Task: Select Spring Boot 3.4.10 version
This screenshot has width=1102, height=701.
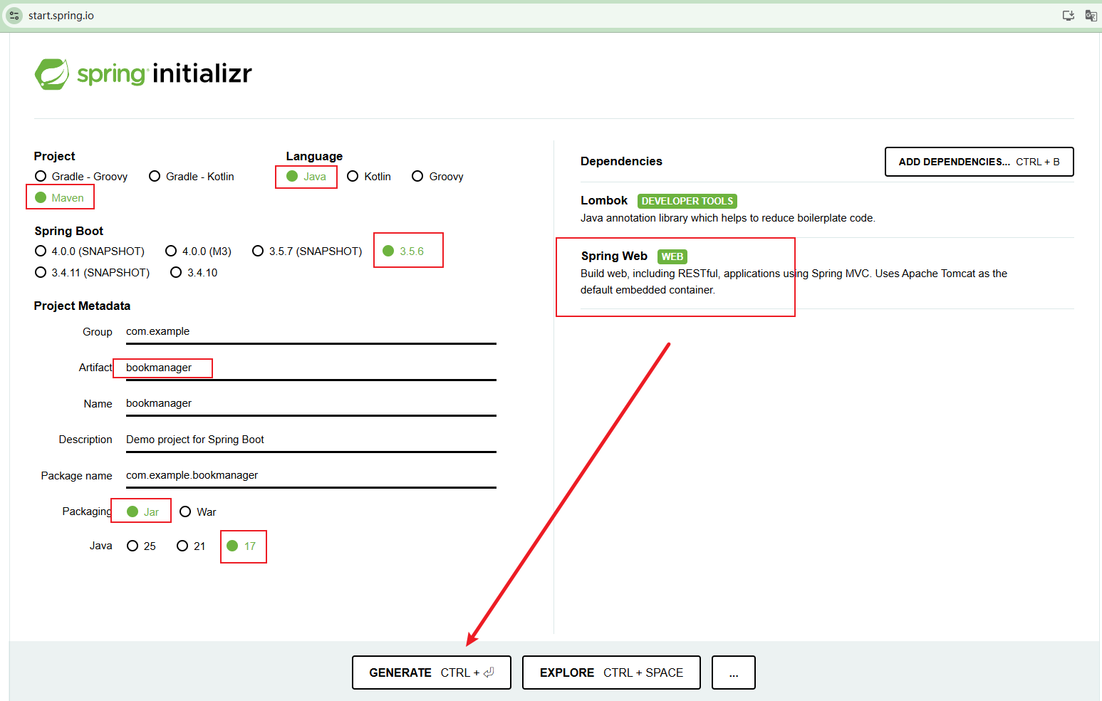Action: pyautogui.click(x=194, y=273)
